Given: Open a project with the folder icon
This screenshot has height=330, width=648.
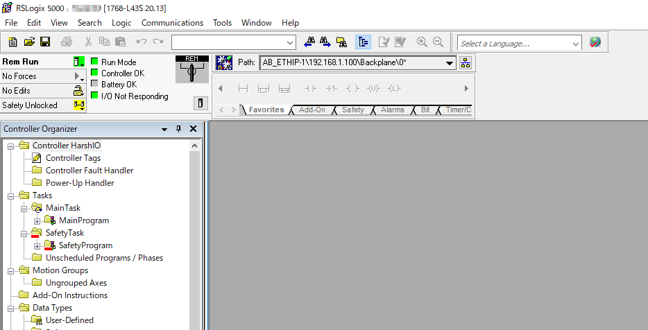Looking at the screenshot, I should coord(29,42).
